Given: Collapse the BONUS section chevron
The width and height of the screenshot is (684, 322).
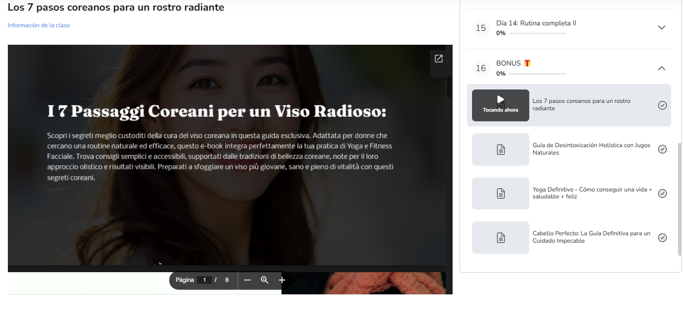Looking at the screenshot, I should click(661, 68).
